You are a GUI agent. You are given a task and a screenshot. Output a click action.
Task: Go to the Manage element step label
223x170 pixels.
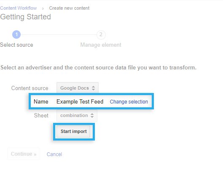[x=101, y=45]
